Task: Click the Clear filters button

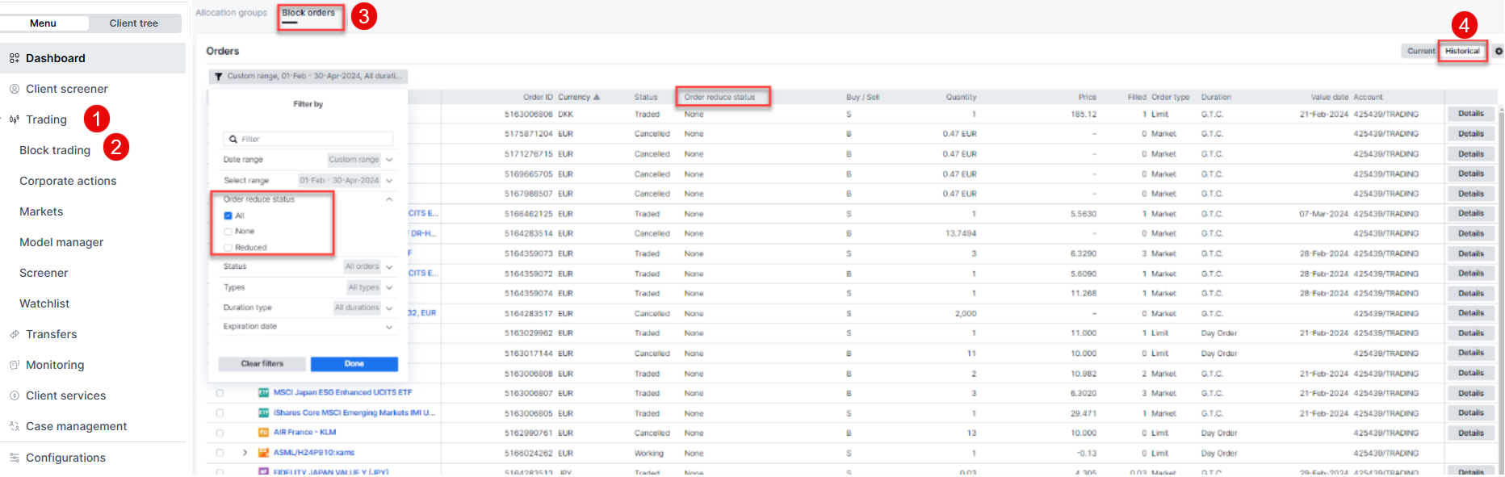Action: (262, 364)
